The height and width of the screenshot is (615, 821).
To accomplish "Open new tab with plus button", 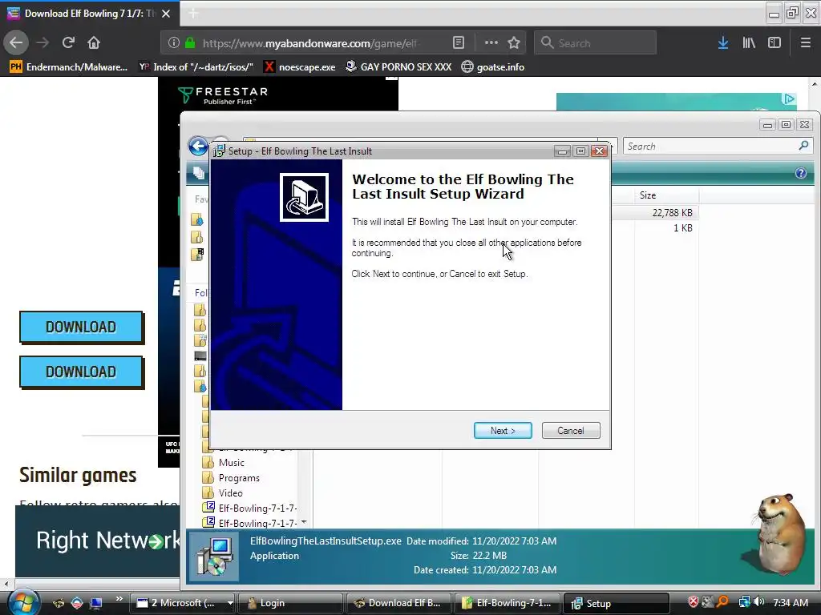I will click(x=193, y=14).
